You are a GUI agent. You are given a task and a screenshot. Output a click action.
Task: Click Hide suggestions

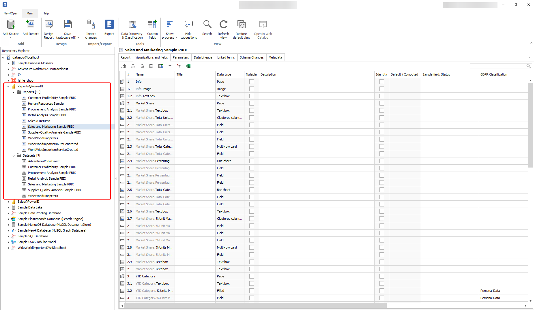click(x=188, y=28)
